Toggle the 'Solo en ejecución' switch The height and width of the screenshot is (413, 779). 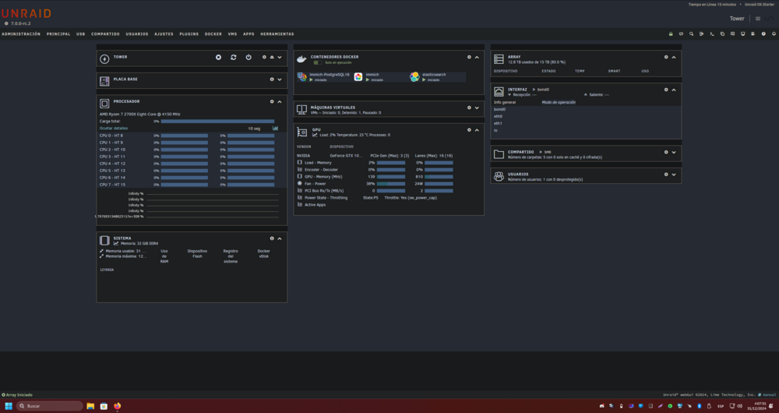(x=318, y=62)
